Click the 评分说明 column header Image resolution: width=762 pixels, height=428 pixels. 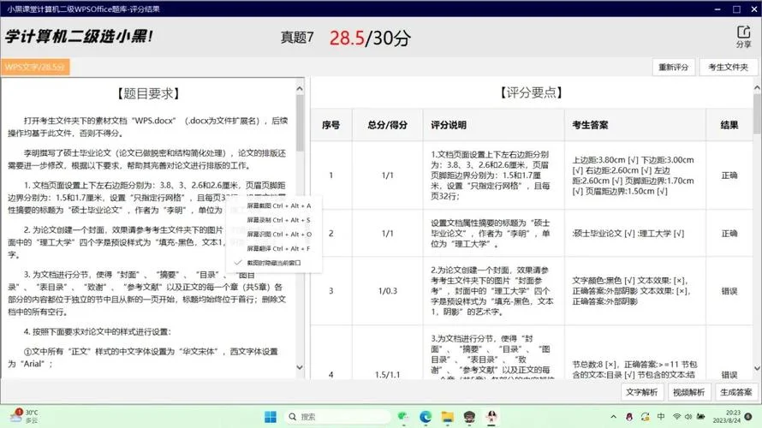pos(493,125)
